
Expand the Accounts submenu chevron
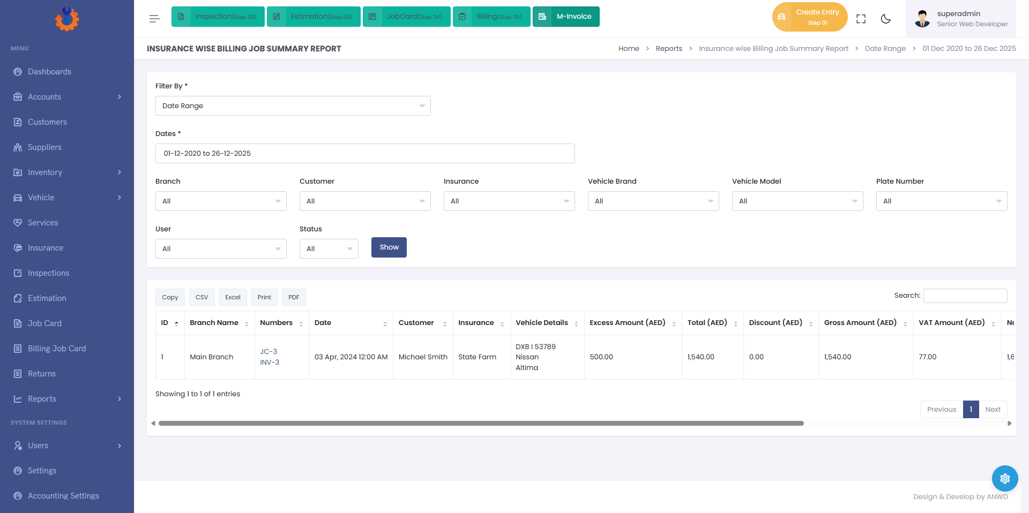(x=120, y=97)
